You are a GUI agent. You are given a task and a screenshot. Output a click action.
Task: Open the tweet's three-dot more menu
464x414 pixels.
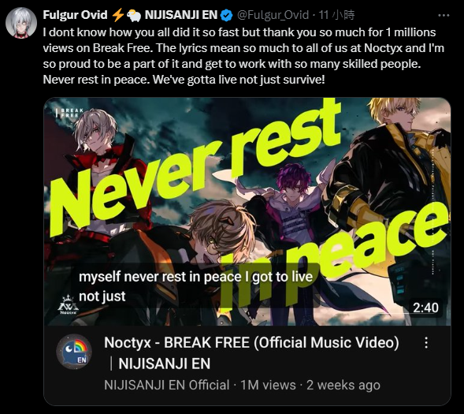[x=444, y=16]
